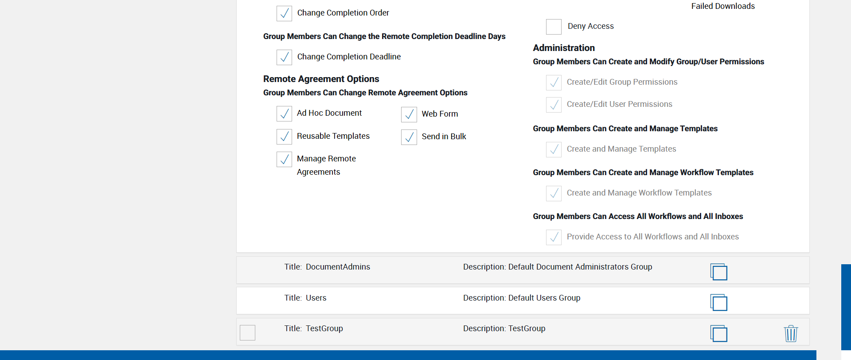Toggle Create and Manage Workflow Templates checkbox
The height and width of the screenshot is (360, 851).
[x=554, y=193]
